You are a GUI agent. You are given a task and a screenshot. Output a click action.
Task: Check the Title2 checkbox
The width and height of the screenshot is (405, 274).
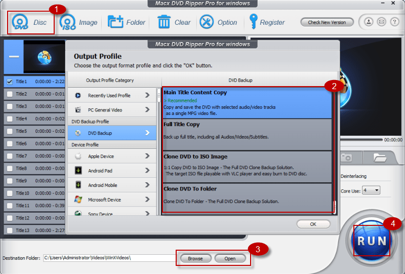coord(10,94)
